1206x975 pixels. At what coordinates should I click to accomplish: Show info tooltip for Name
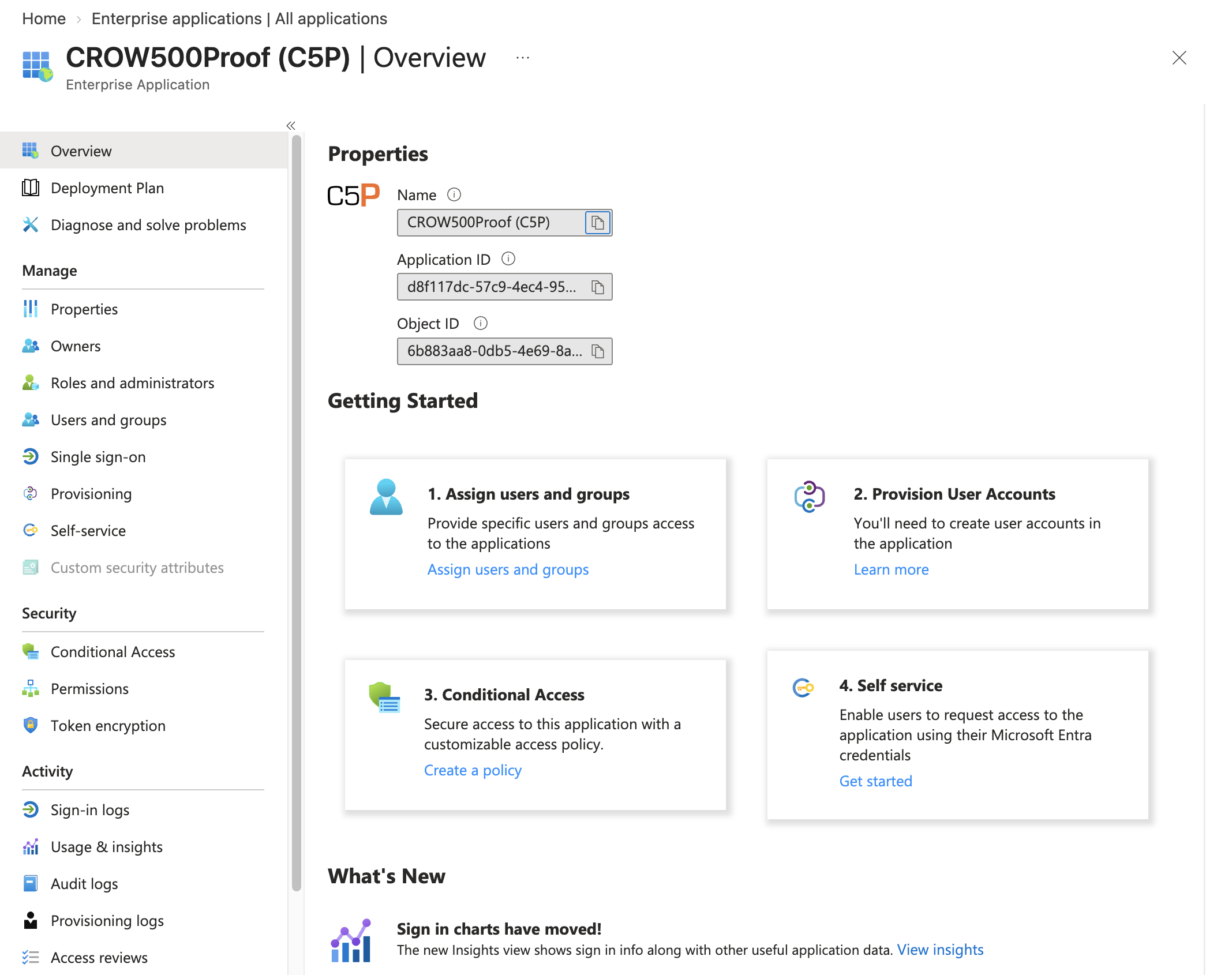[454, 195]
